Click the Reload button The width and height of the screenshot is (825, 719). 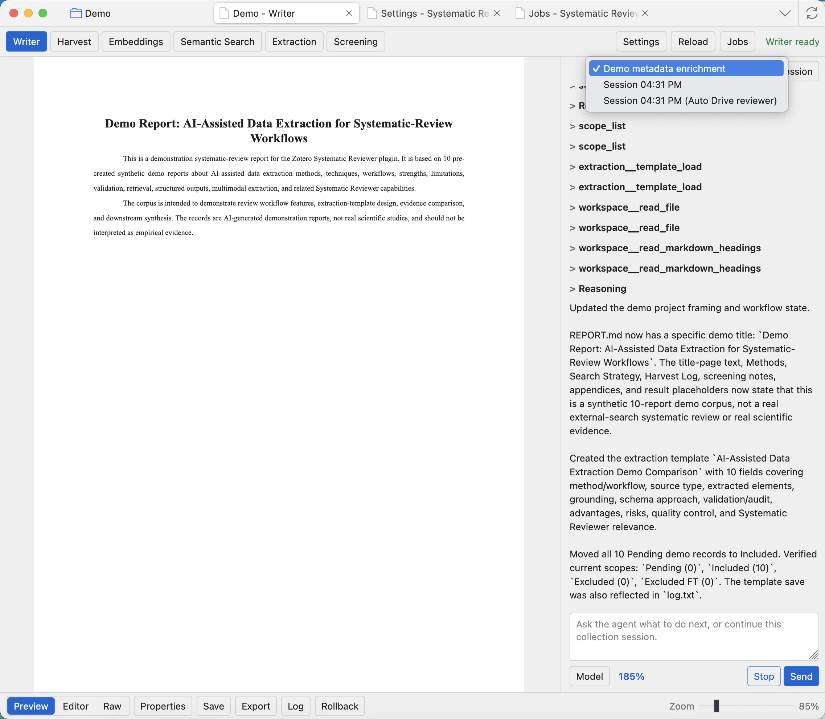point(693,42)
